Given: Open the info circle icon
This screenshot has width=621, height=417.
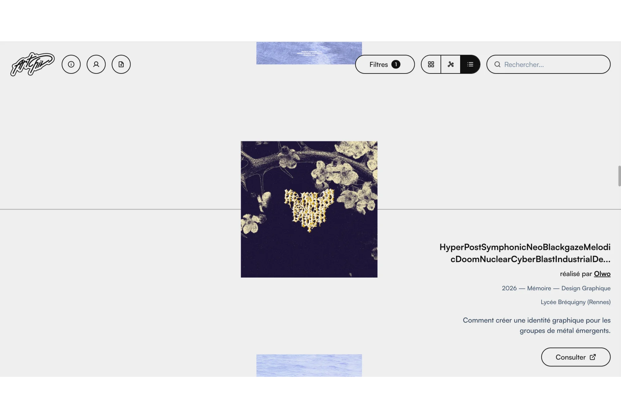Looking at the screenshot, I should pyautogui.click(x=71, y=64).
